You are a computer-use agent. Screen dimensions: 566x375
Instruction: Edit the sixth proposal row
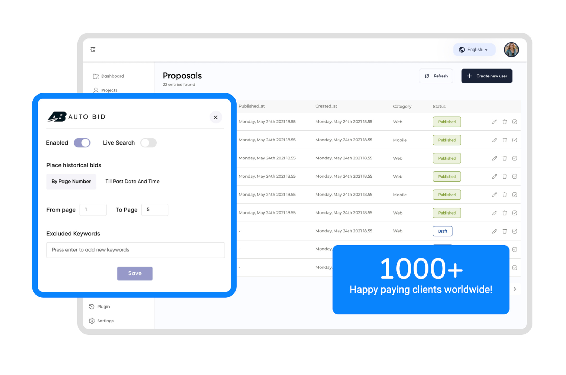[495, 213]
